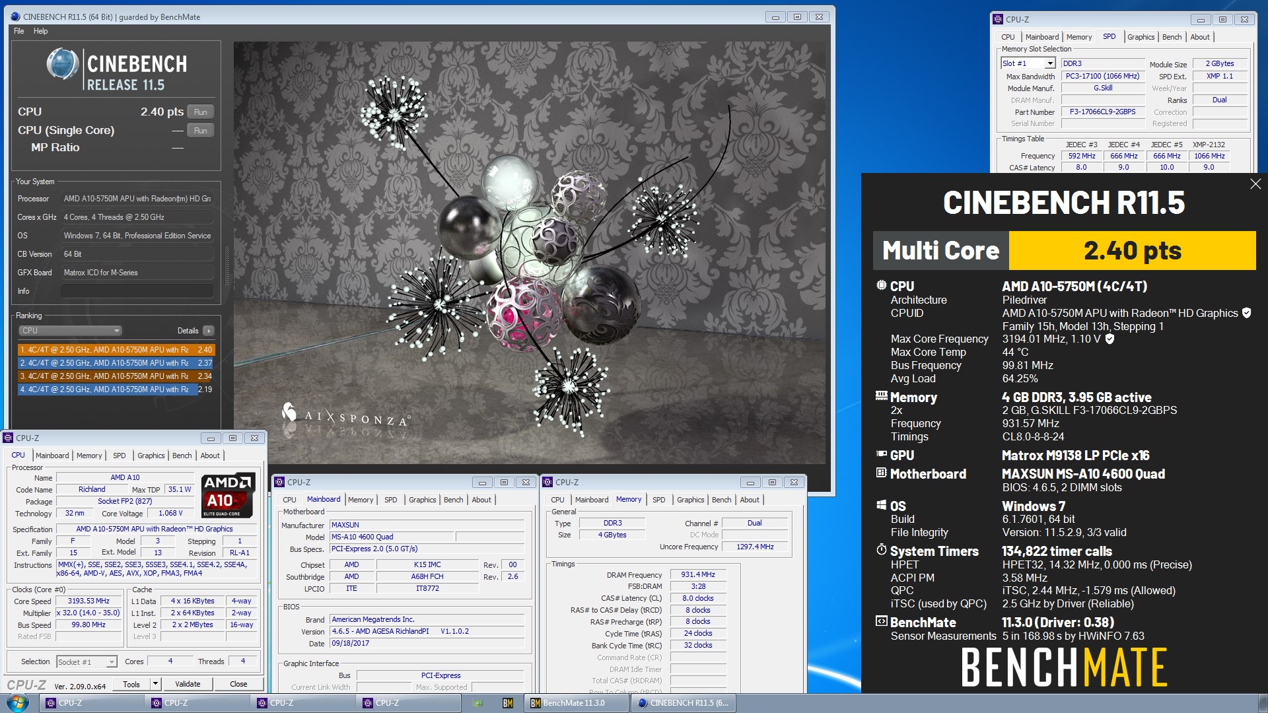1268x713 pixels.
Task: Select ranking row 1 scoring 2.40
Action: (x=116, y=350)
